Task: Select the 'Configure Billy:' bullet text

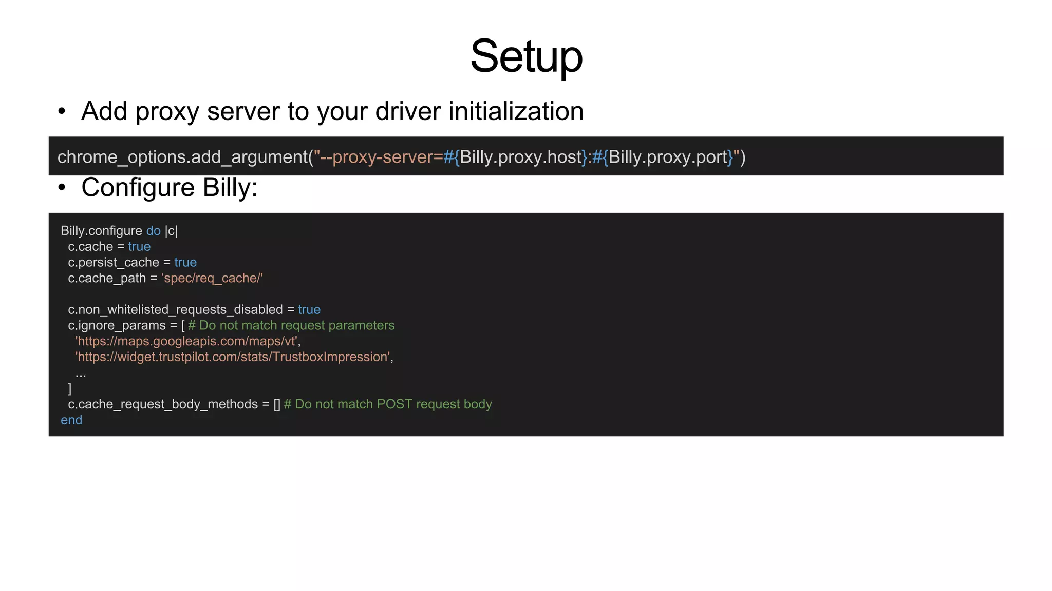Action: (169, 187)
